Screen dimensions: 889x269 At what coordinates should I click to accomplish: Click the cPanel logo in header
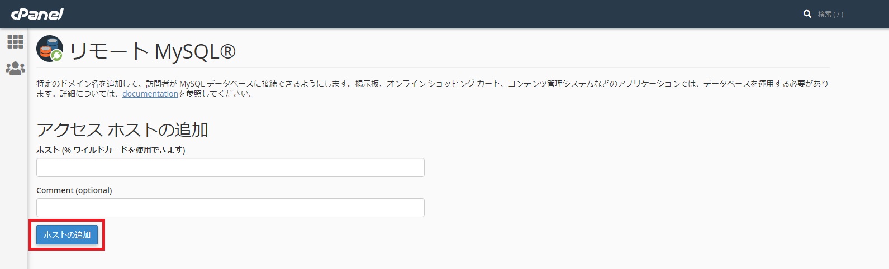[x=37, y=13]
